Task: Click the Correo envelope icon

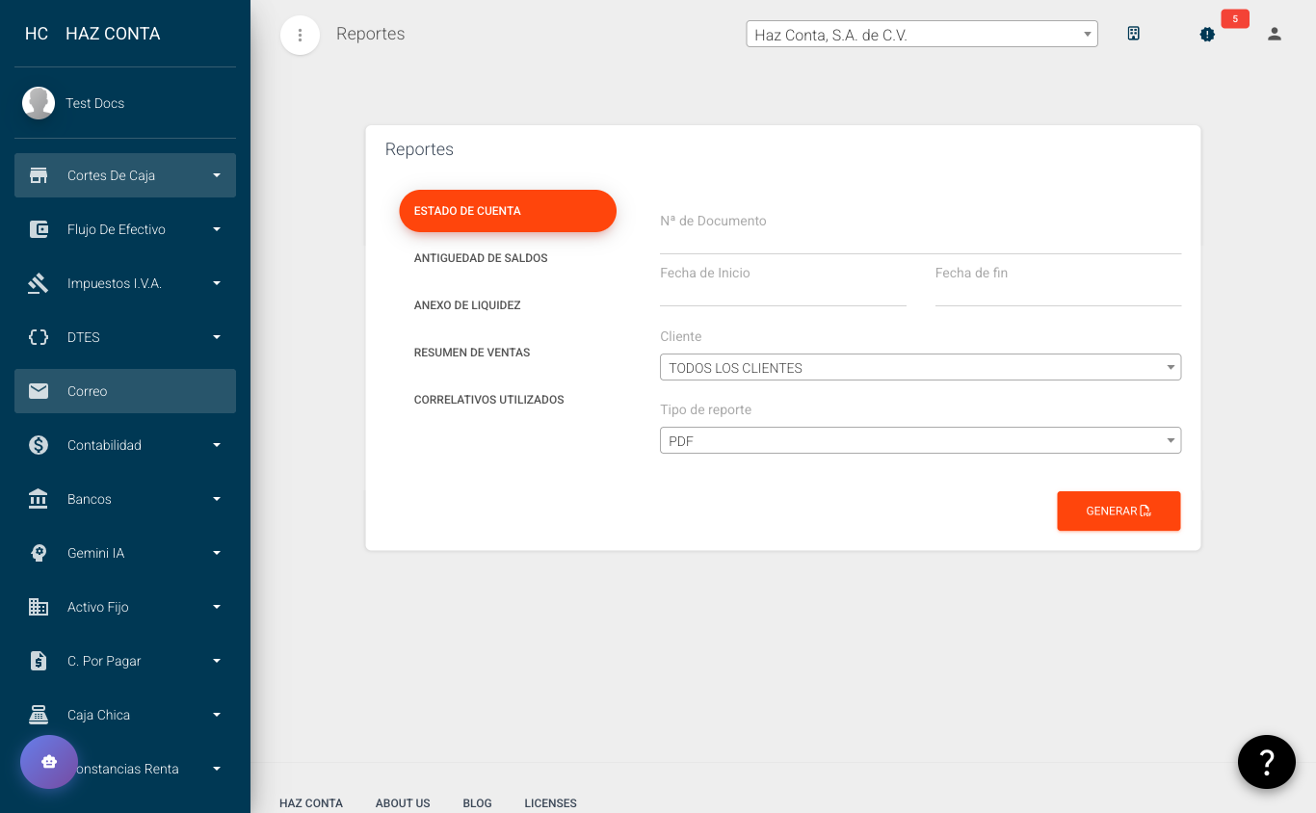Action: pyautogui.click(x=39, y=391)
